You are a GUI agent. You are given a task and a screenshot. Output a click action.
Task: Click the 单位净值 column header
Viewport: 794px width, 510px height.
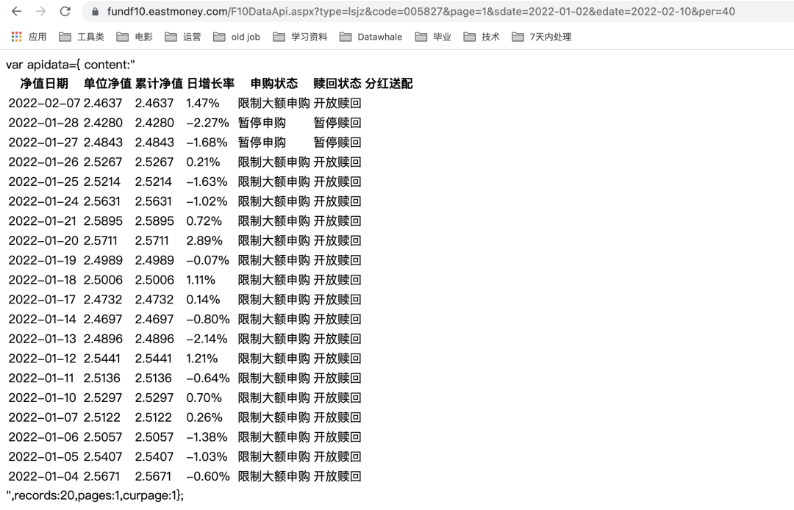tap(107, 84)
